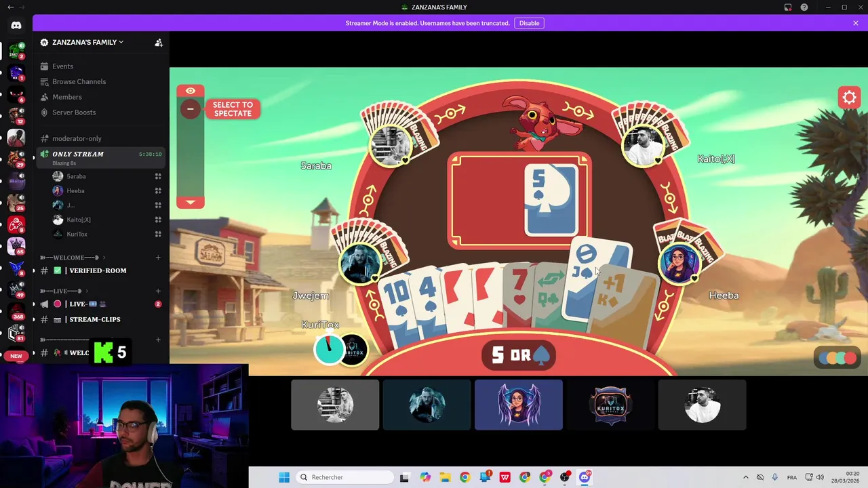Click the 5 OR spade hint banner
The image size is (868, 488).
point(519,356)
